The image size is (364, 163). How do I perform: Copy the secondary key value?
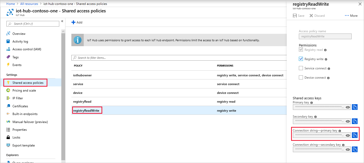pos(355,121)
